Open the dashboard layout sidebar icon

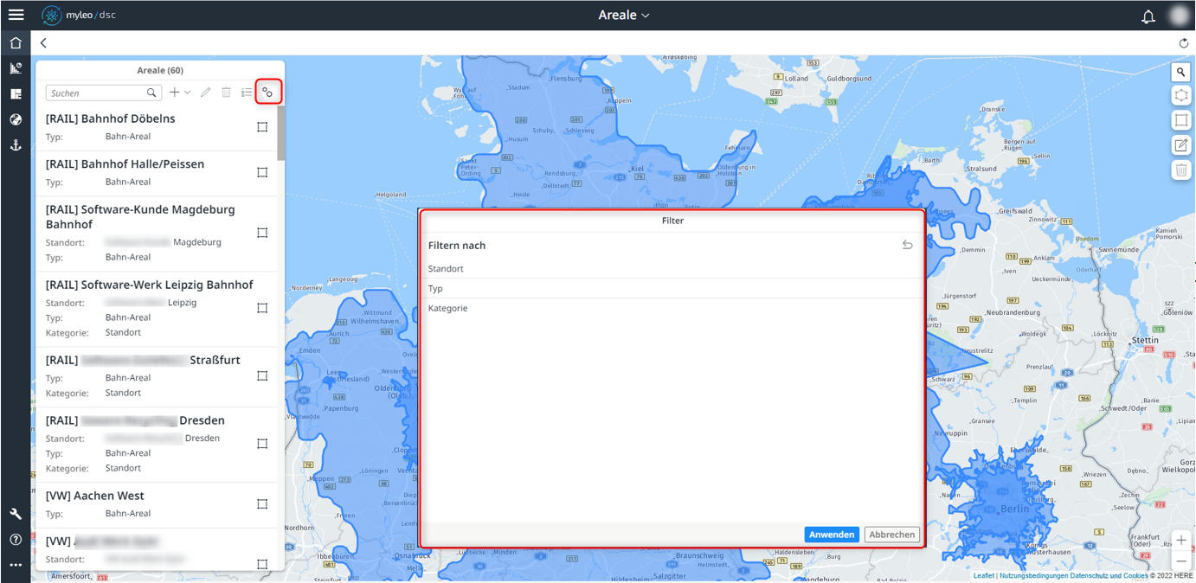click(16, 93)
